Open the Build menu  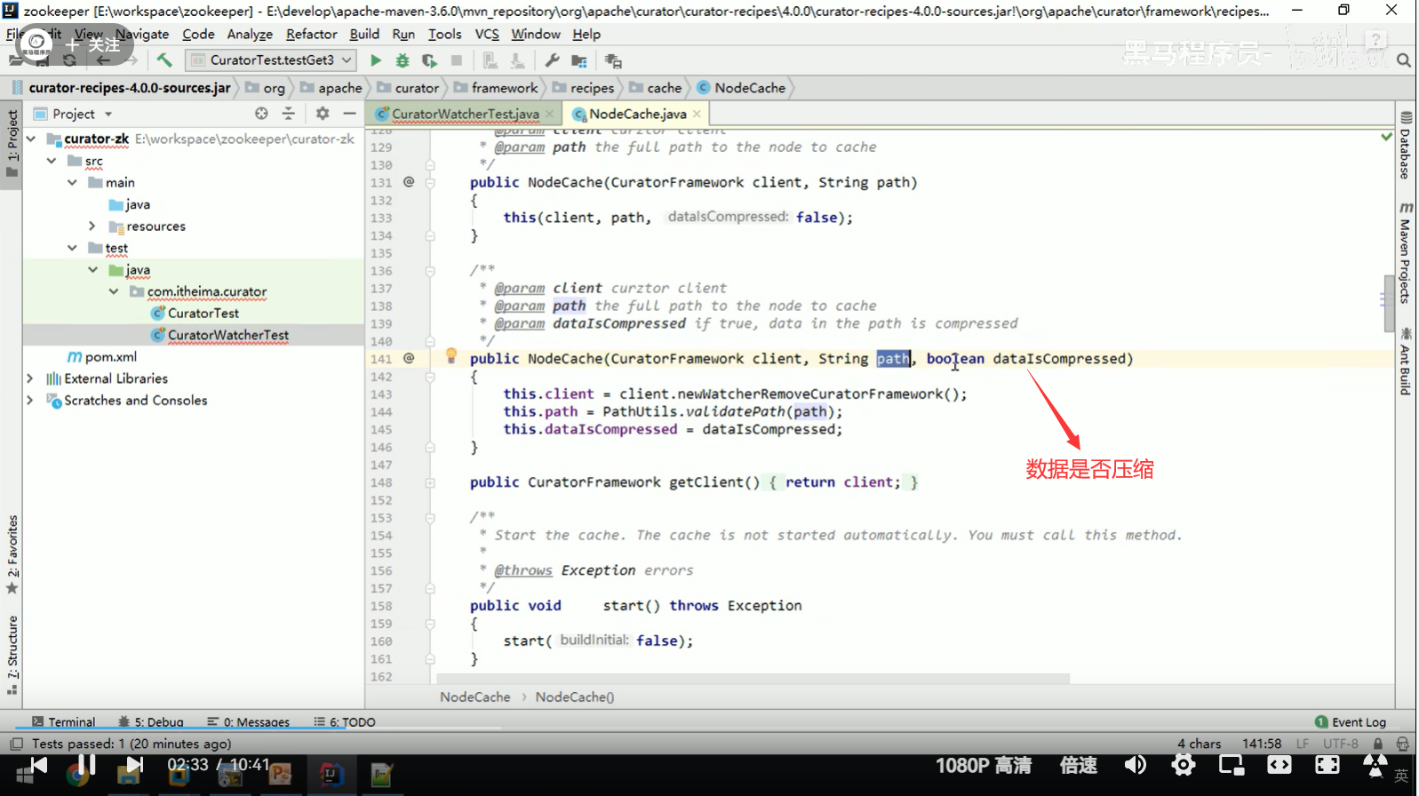tap(364, 34)
